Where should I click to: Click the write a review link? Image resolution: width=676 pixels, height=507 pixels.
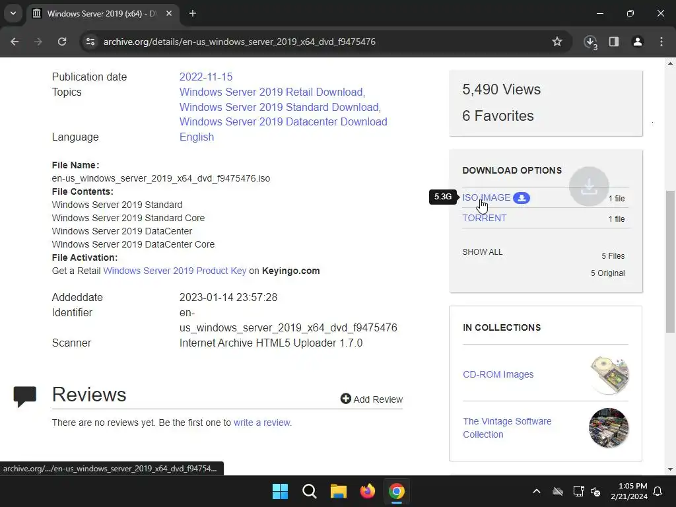tap(263, 422)
